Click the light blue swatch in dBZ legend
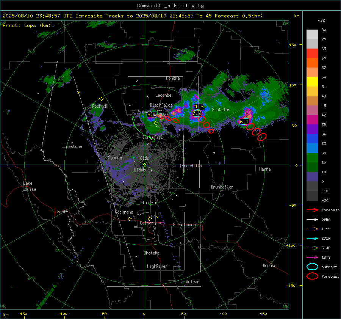341x319 pixels. [312, 148]
